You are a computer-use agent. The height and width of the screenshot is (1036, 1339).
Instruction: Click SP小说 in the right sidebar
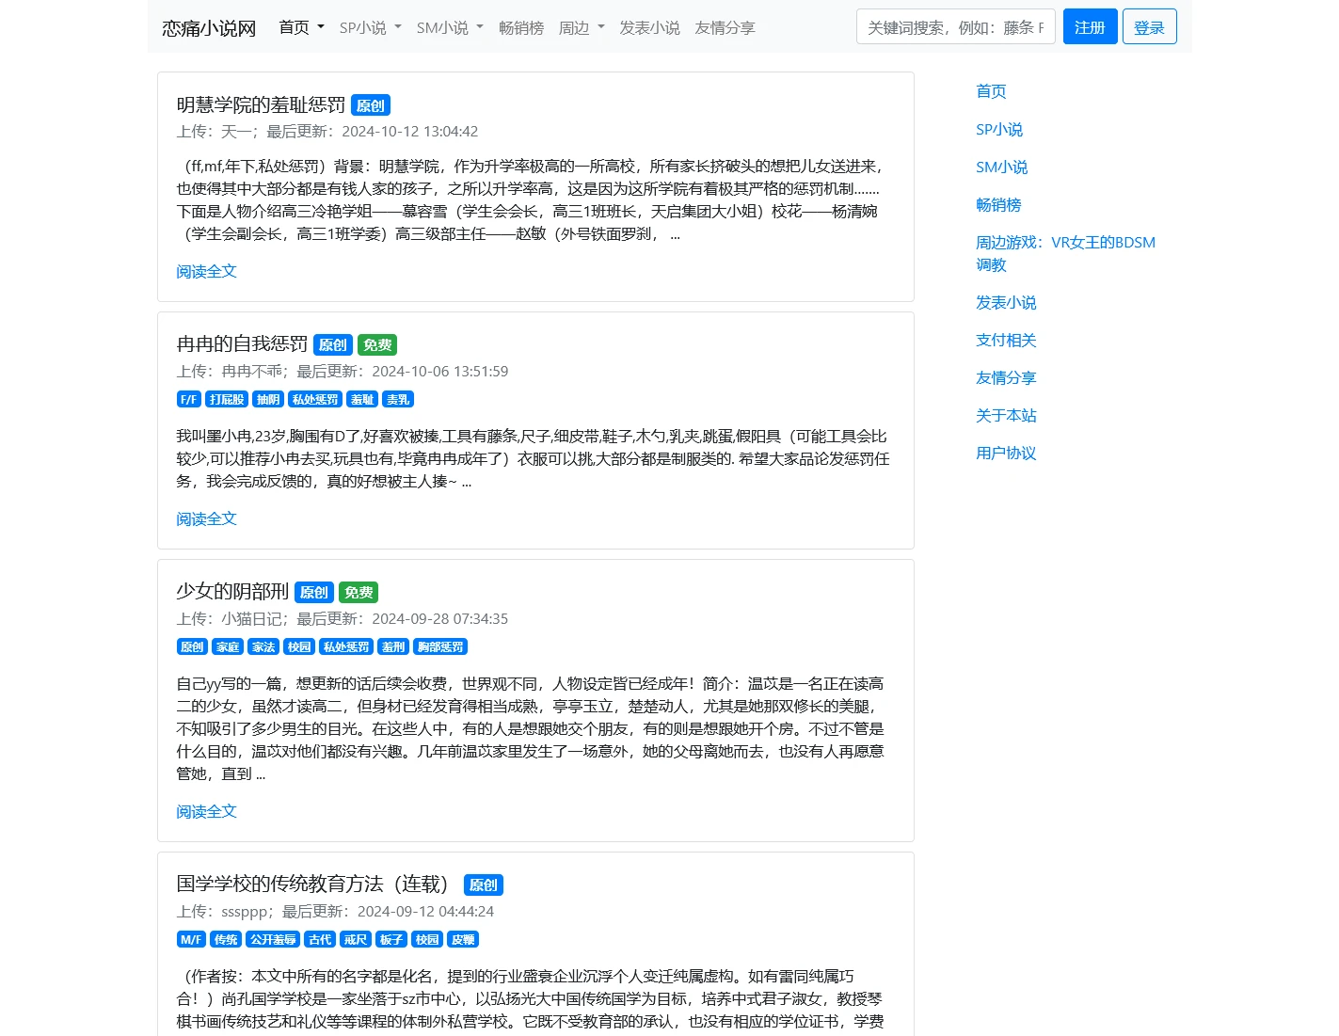click(x=999, y=129)
